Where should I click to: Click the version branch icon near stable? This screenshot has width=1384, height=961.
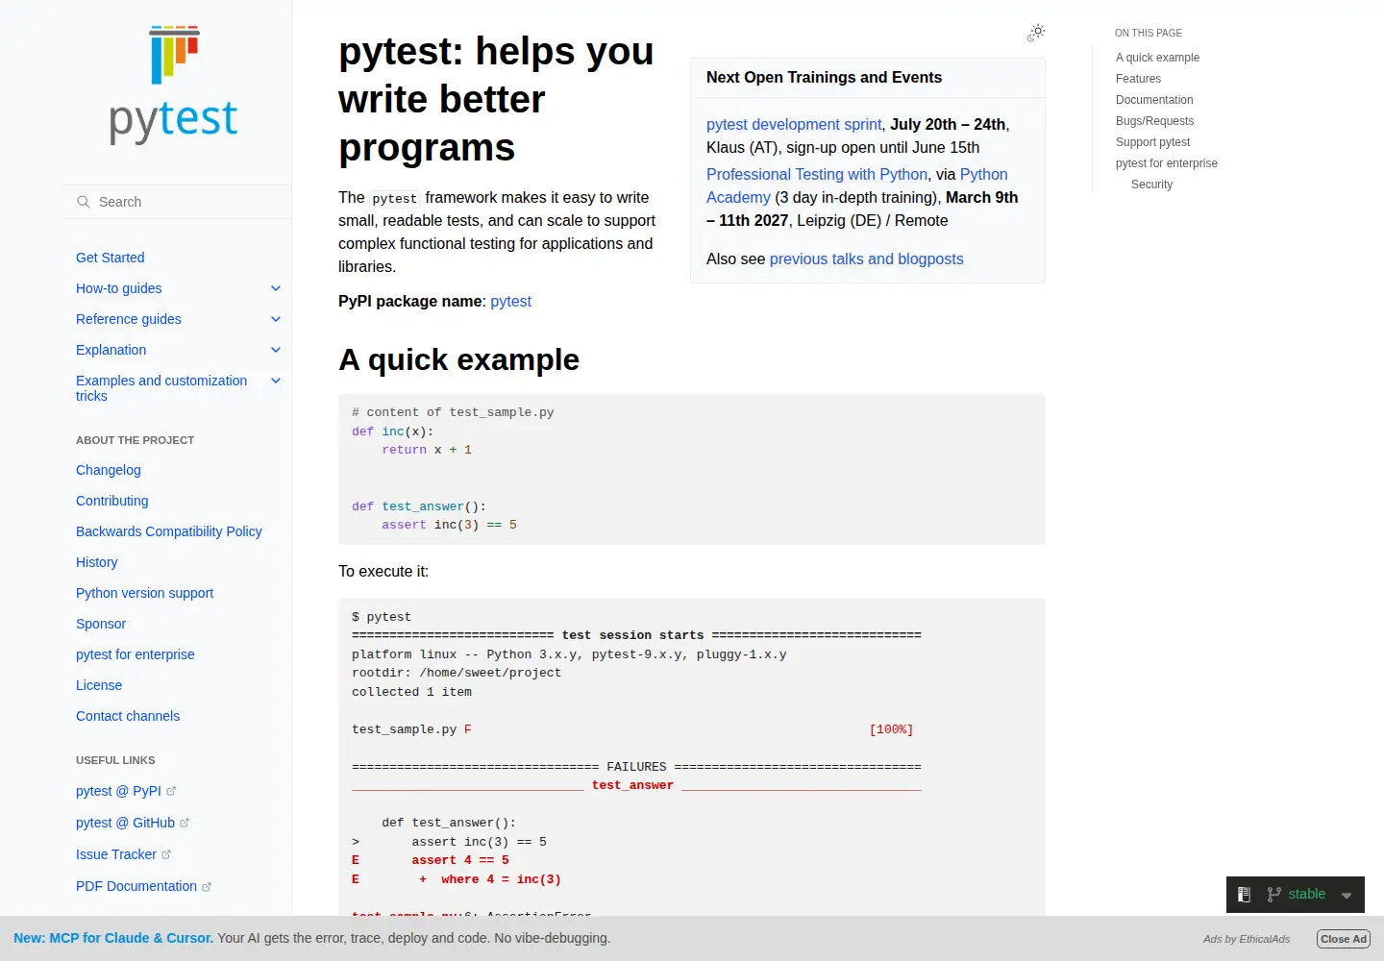pos(1274,895)
